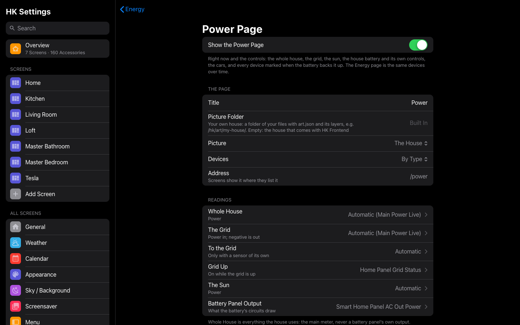
Task: Click the Calendar settings icon
Action: pyautogui.click(x=16, y=259)
